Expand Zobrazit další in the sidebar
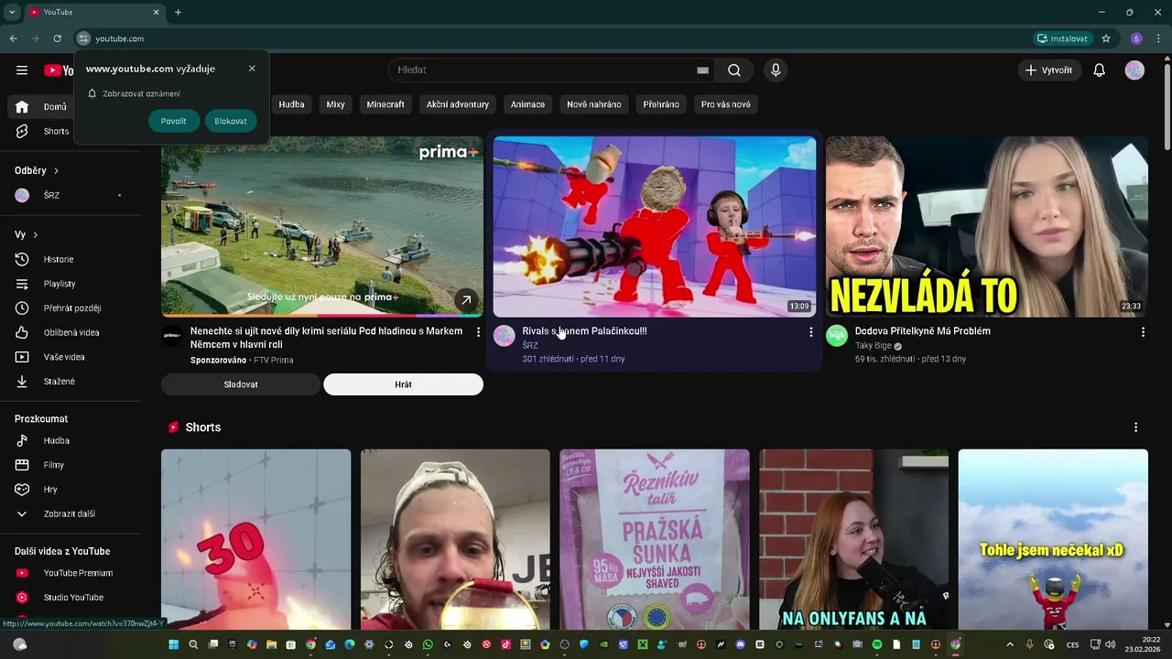 point(70,514)
